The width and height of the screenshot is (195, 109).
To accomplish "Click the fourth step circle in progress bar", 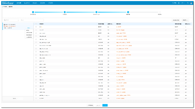I will click(128, 12).
